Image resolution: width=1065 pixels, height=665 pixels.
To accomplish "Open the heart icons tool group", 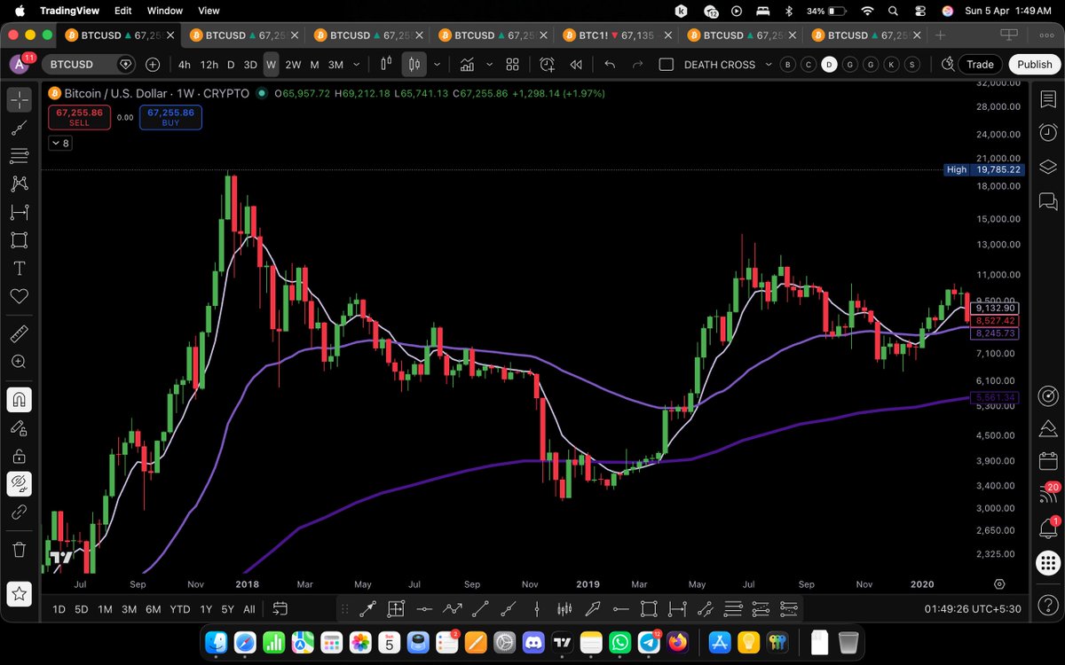I will (20, 296).
